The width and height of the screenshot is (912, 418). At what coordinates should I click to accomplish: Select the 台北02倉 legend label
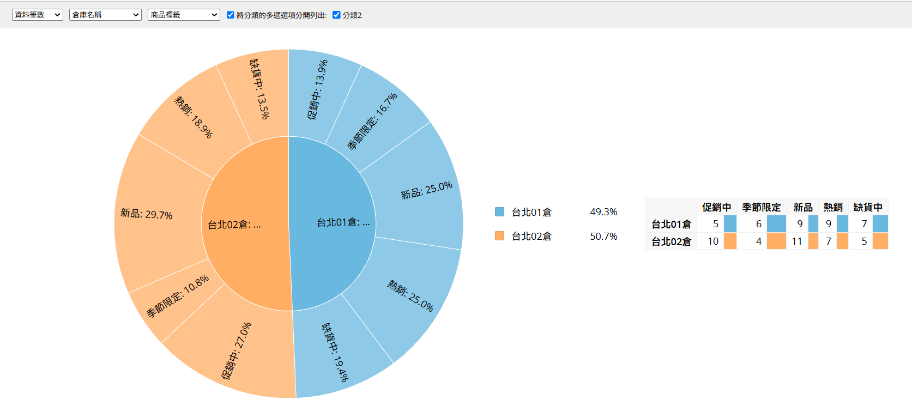pyautogui.click(x=532, y=236)
